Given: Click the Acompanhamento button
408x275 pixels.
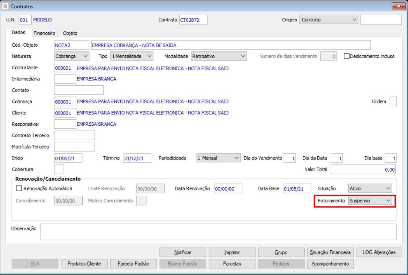Looking at the screenshot, I should click(330, 264).
